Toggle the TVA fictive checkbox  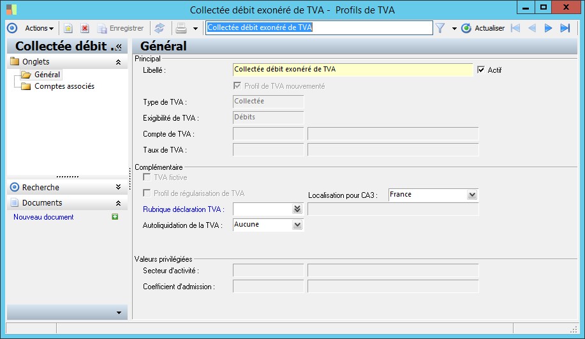(147, 177)
